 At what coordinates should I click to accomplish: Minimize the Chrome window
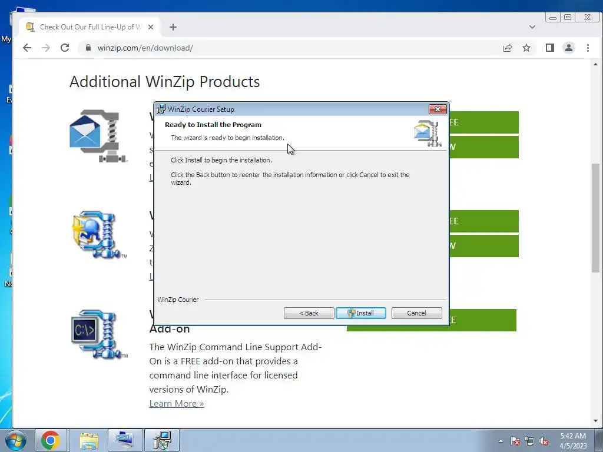point(553,17)
